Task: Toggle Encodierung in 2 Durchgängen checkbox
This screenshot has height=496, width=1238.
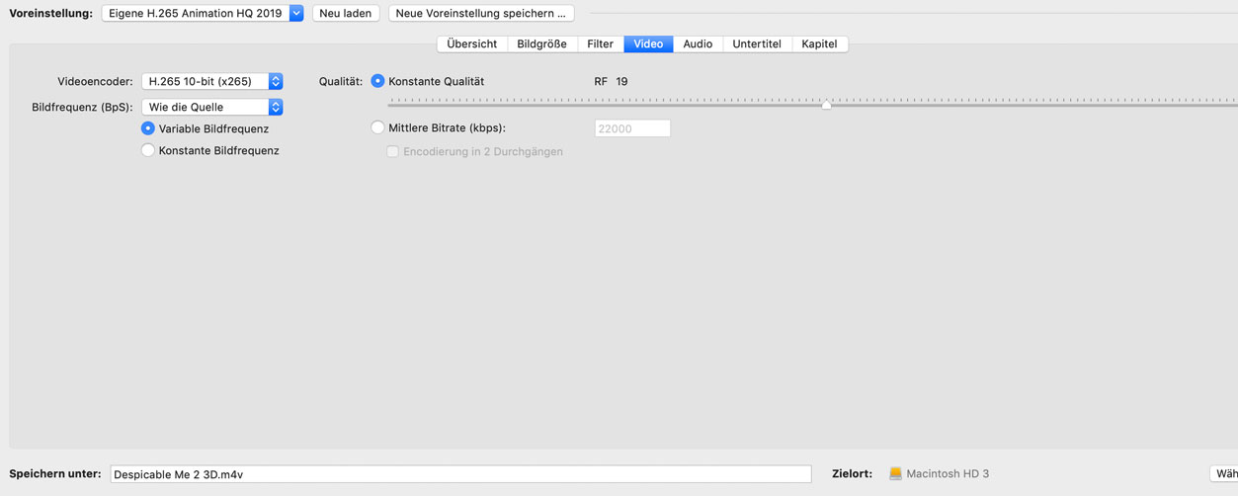Action: [392, 152]
